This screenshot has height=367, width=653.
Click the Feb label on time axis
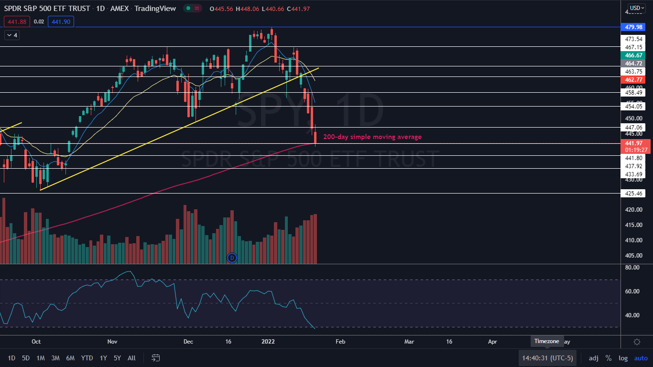pos(340,342)
